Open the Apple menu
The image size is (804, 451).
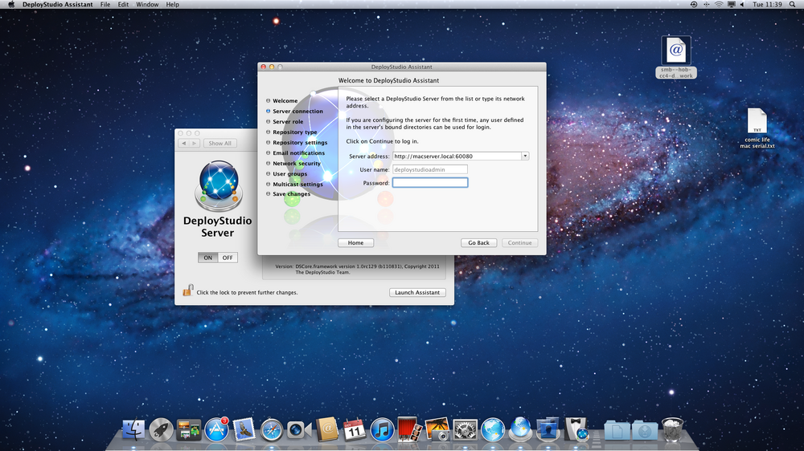pyautogui.click(x=10, y=5)
